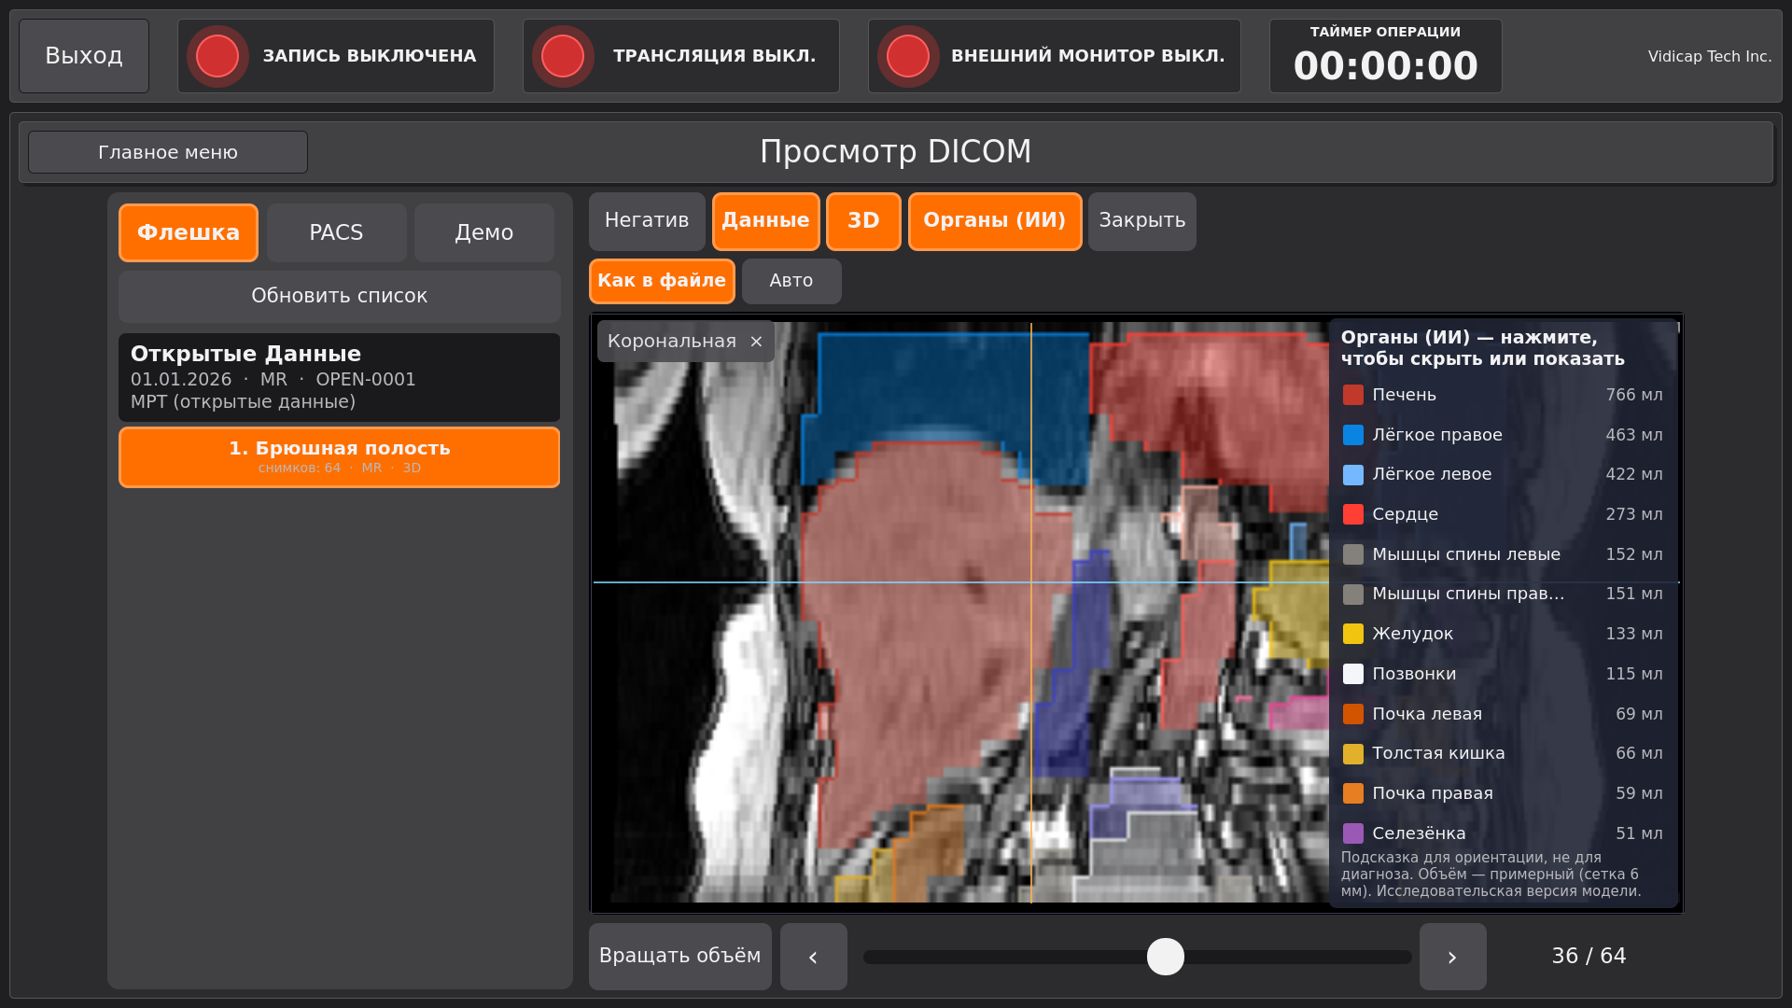Viewport: 1792px width, 1008px height.
Task: Toggle the Негатив image mode
Action: 647,221
